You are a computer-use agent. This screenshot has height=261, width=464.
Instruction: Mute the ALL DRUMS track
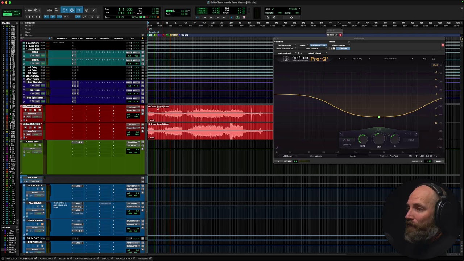[x=42, y=207]
